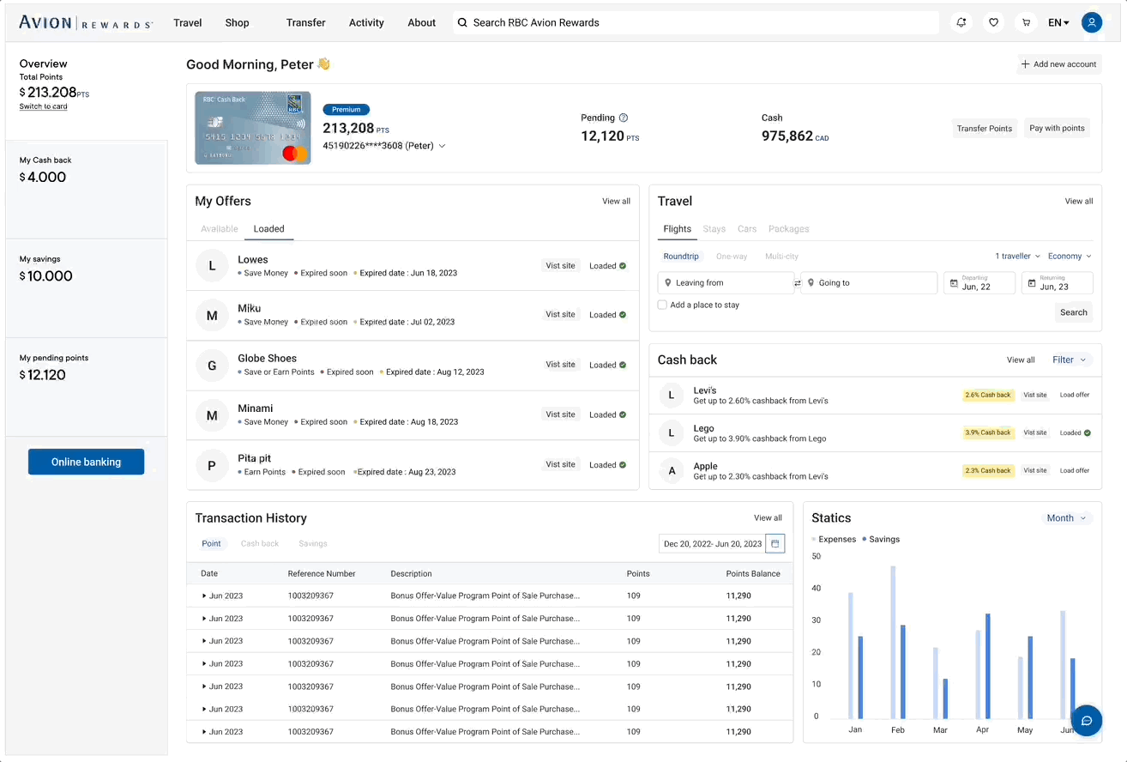Click Load offer for Levi's
This screenshot has height=762, width=1127.
click(1075, 395)
